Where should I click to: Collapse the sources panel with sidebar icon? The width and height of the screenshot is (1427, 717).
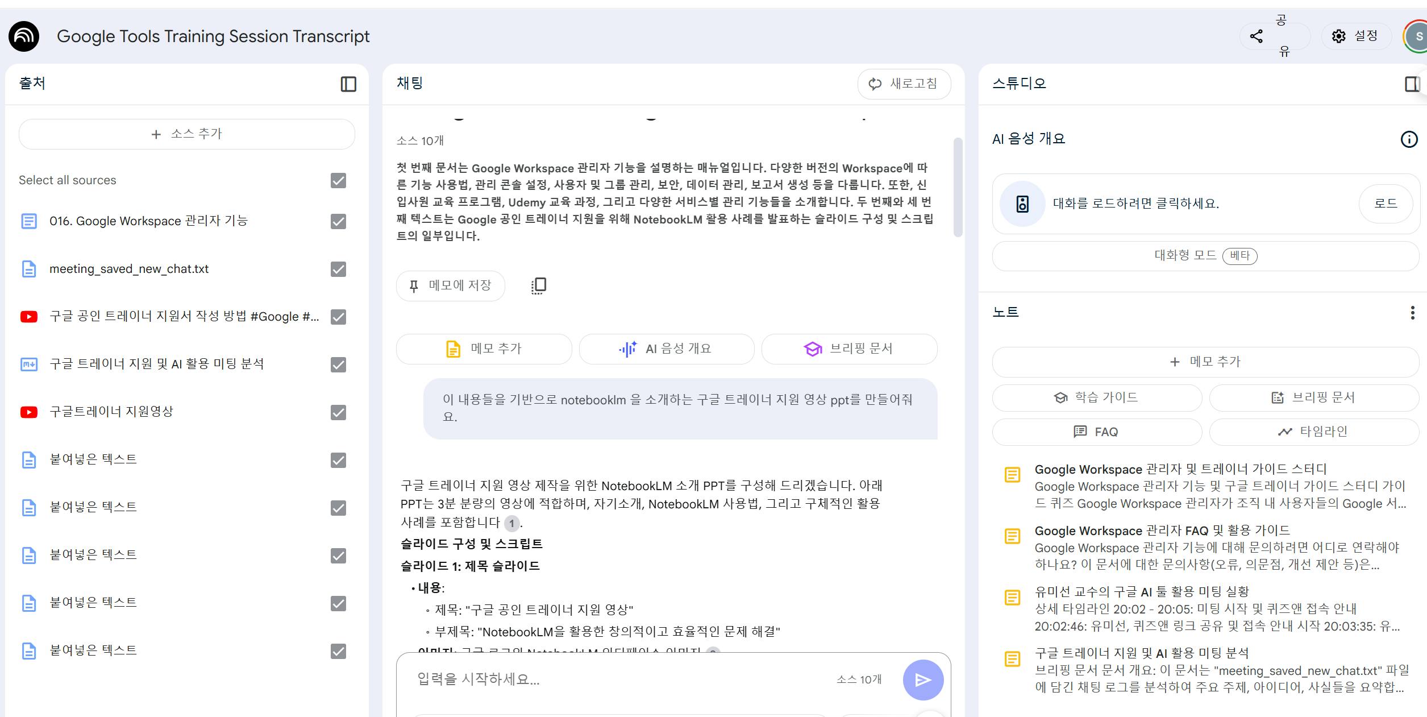pyautogui.click(x=348, y=84)
